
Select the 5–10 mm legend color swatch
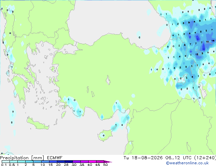click(x=37, y=162)
